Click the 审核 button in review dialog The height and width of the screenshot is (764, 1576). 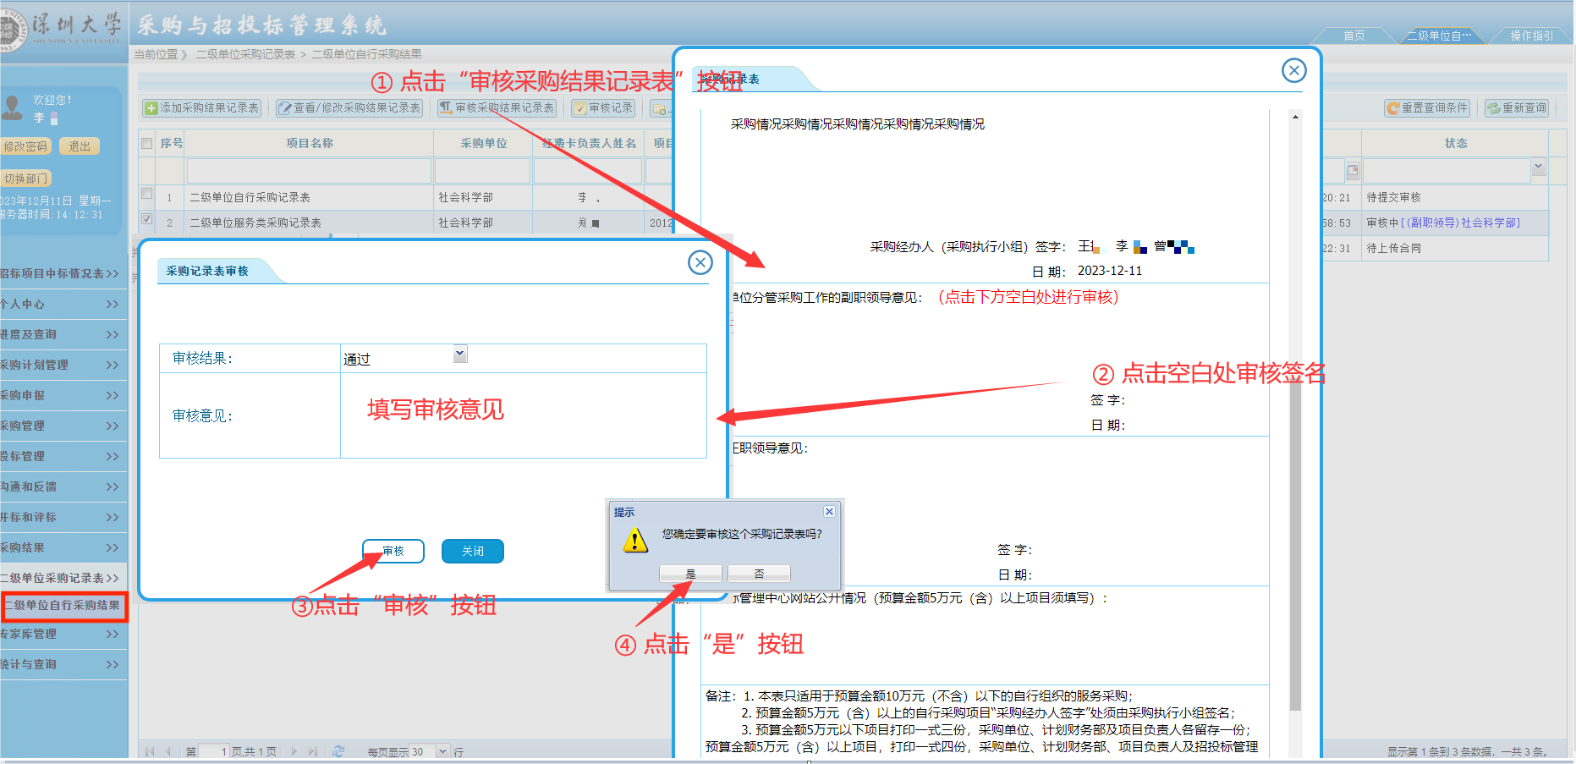393,551
